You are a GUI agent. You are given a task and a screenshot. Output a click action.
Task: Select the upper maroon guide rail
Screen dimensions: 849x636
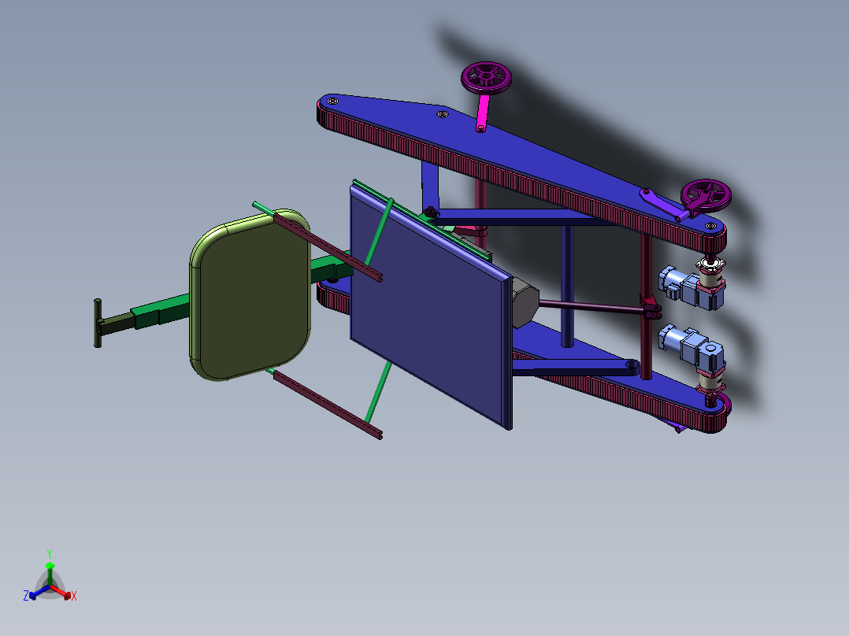(328, 247)
